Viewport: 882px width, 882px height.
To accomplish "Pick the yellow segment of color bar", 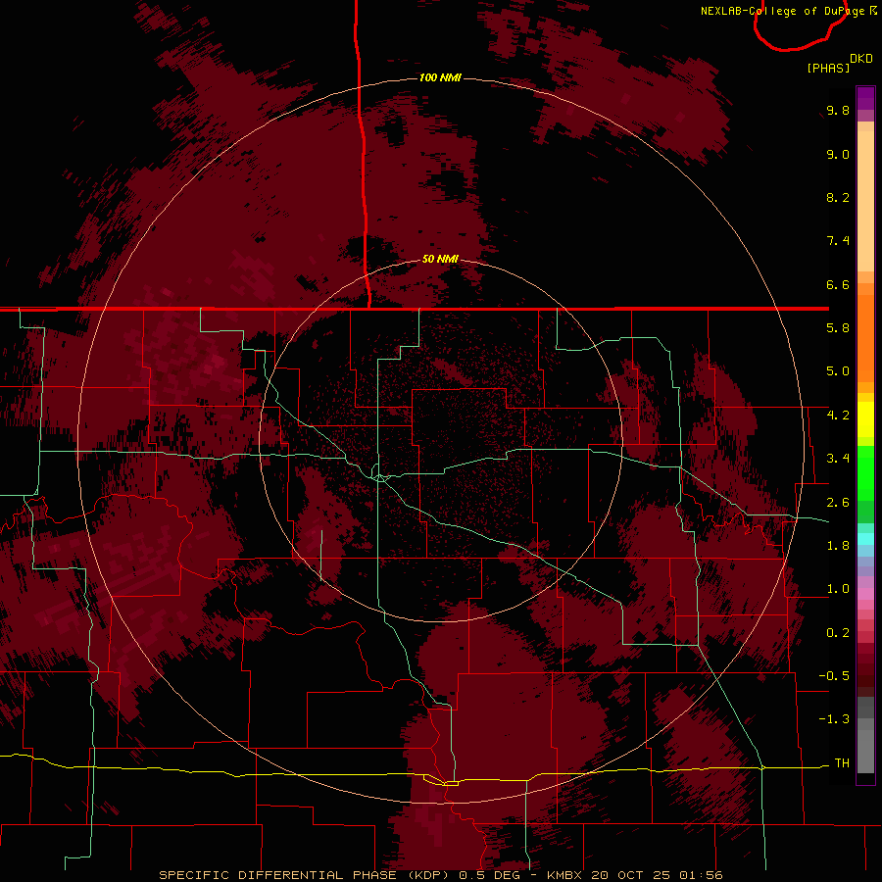I will [x=865, y=419].
